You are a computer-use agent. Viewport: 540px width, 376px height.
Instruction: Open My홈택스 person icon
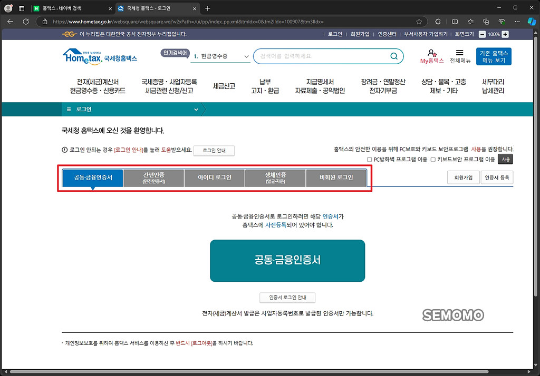click(432, 53)
